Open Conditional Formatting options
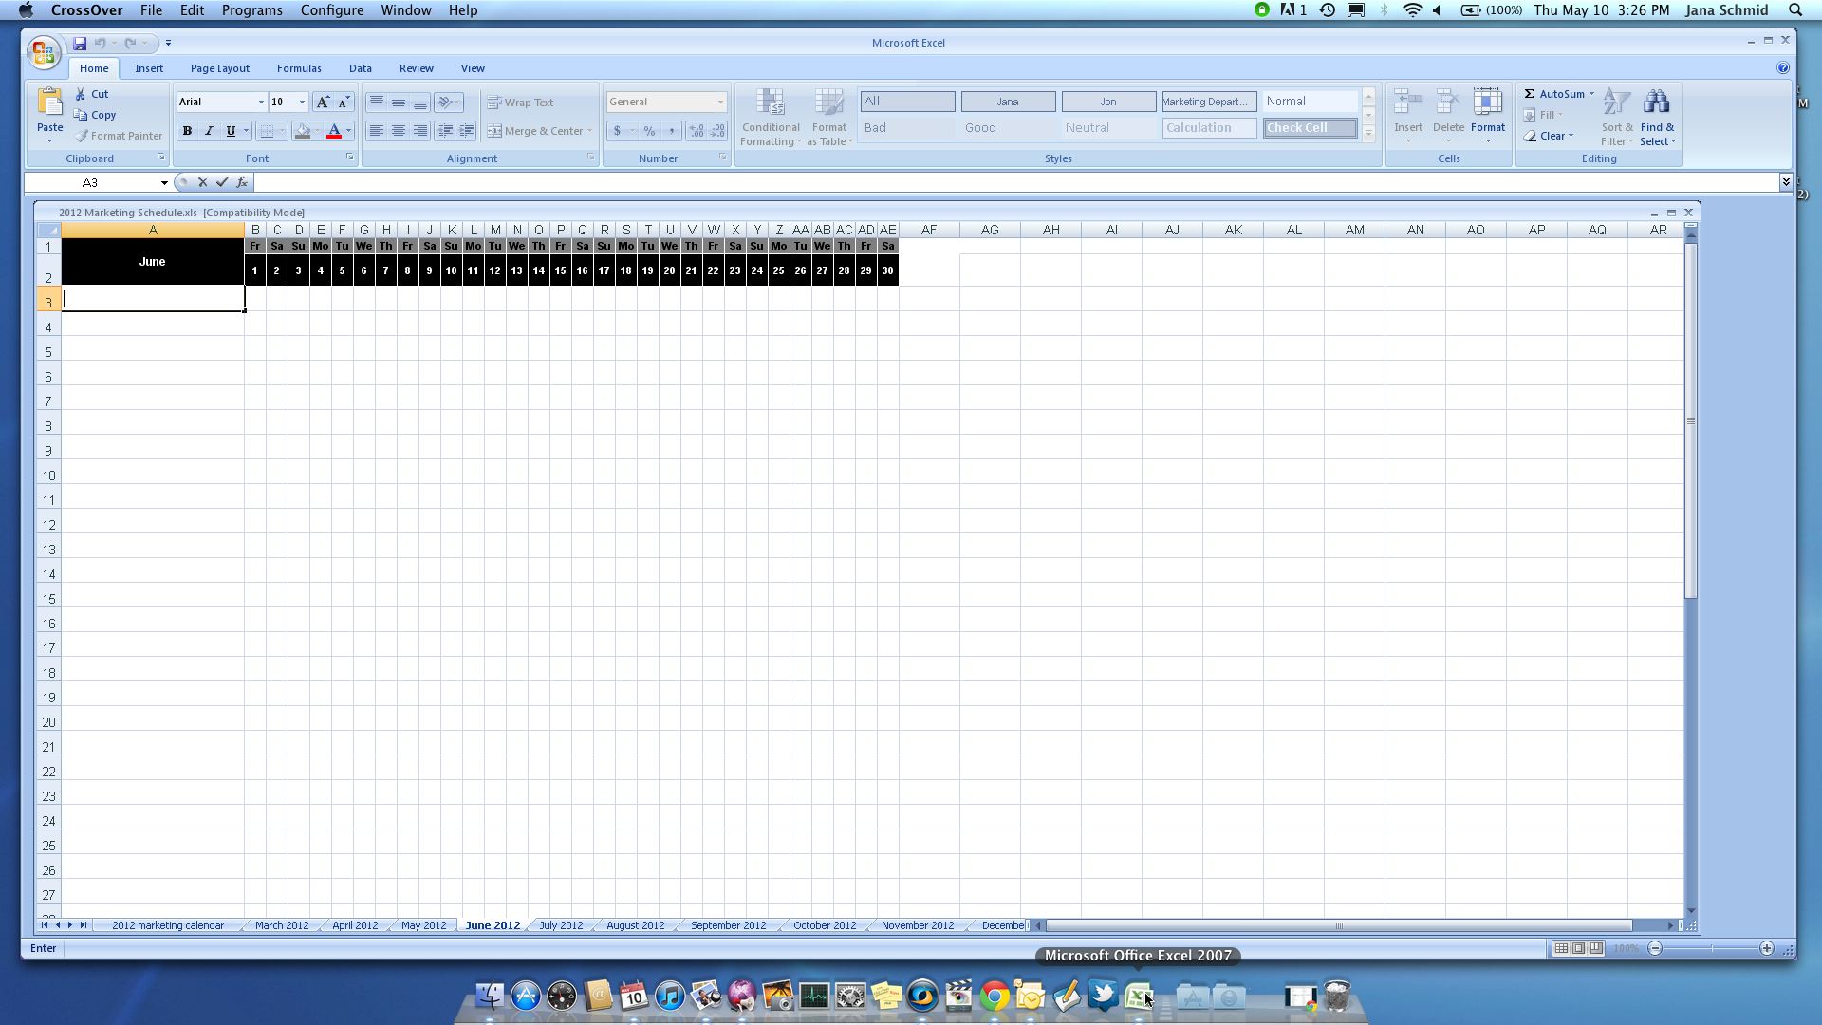The width and height of the screenshot is (1822, 1025). coord(771,116)
